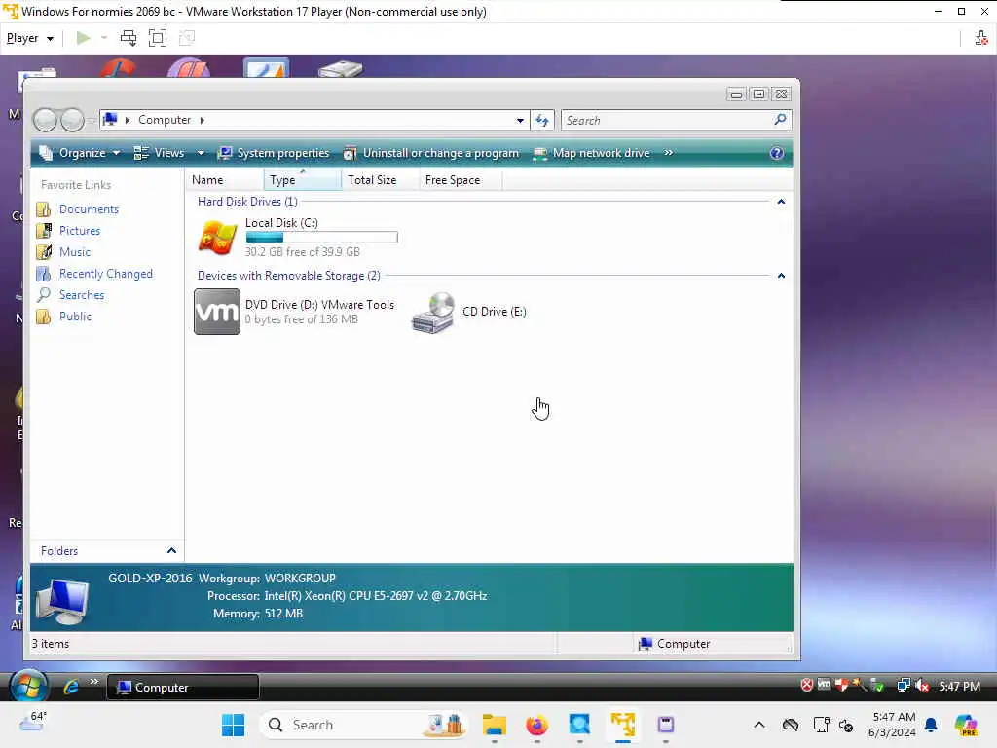The height and width of the screenshot is (748, 997).
Task: Click the red security alert tray icon
Action: click(806, 685)
